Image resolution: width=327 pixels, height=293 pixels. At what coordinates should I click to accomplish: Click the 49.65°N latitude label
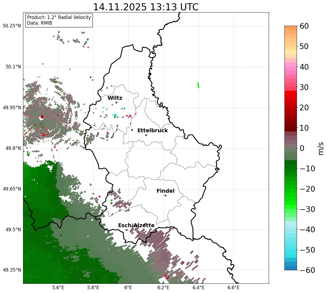pos(12,189)
